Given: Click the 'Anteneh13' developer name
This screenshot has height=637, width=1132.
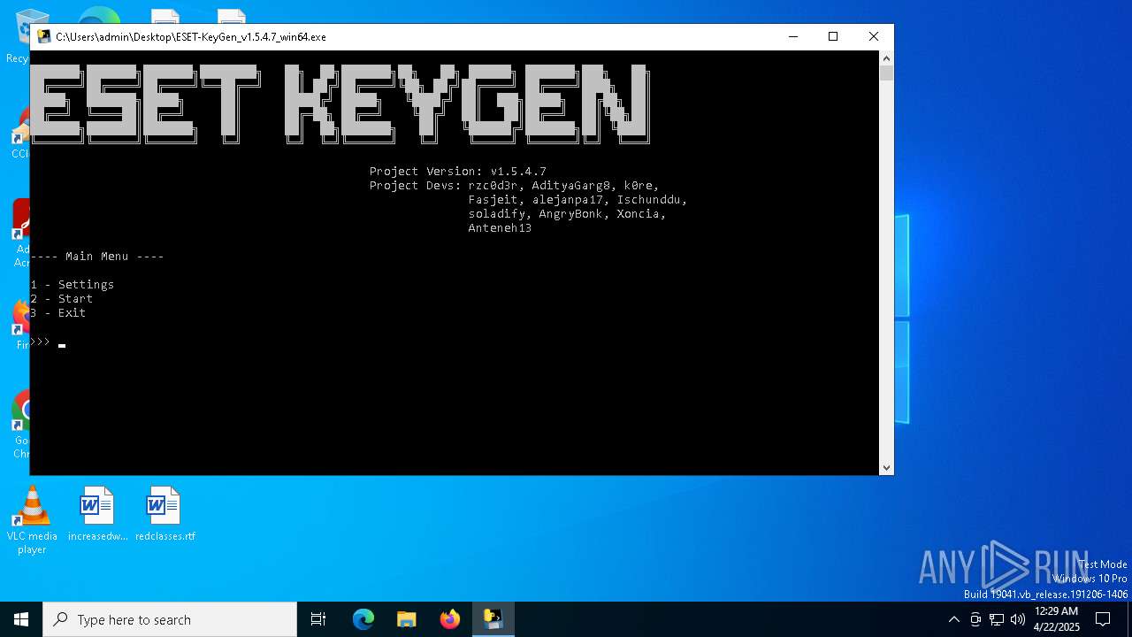Looking at the screenshot, I should pyautogui.click(x=500, y=227).
